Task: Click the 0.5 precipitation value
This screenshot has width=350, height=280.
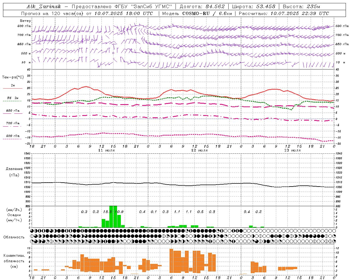Action: pos(200,212)
